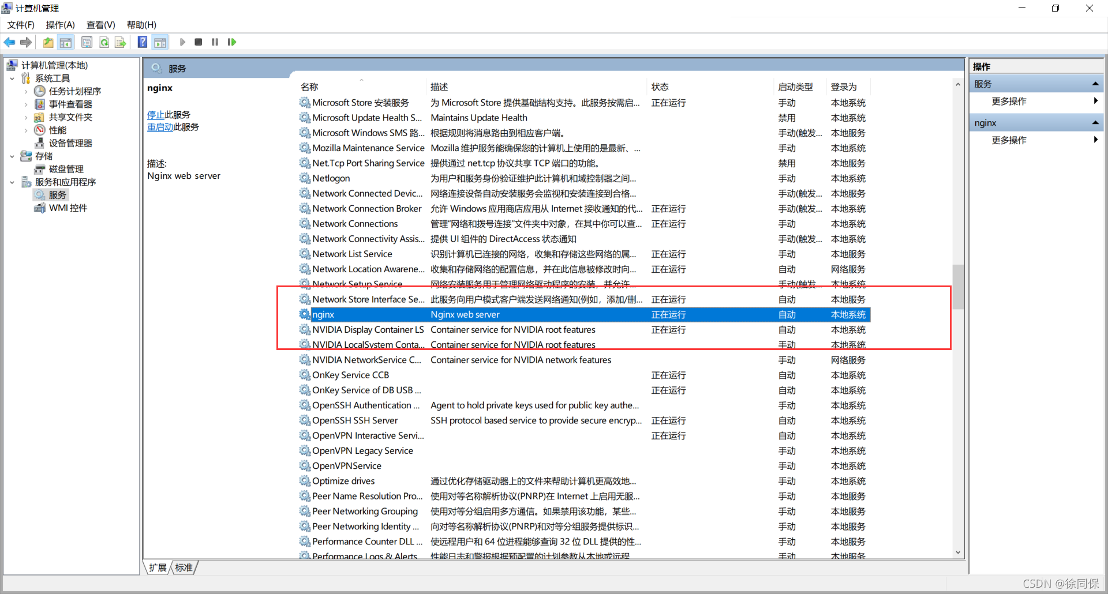Sort by 描述 column header
The height and width of the screenshot is (594, 1108).
coord(537,87)
